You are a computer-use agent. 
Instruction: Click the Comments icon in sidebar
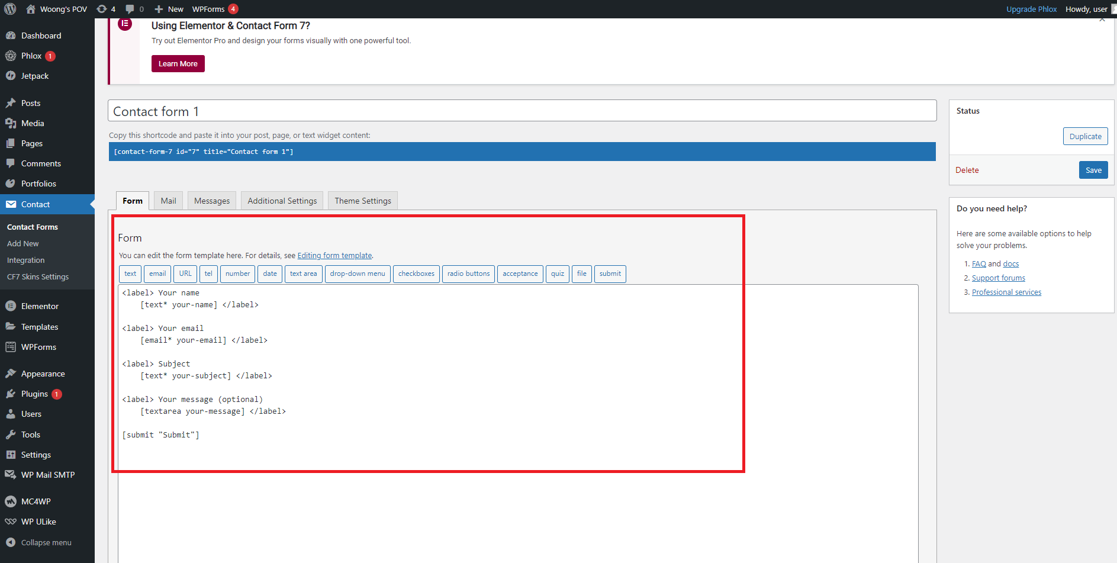pyautogui.click(x=11, y=163)
